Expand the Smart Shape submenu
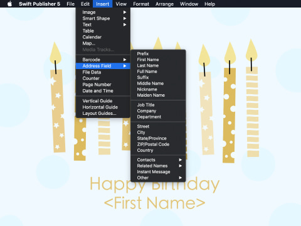This screenshot has height=226, width=301. tap(103, 18)
